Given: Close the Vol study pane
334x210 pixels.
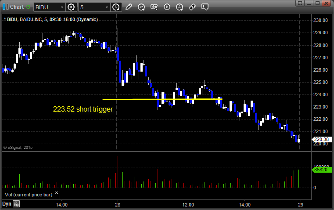Looking at the screenshot, I should pos(57,193).
